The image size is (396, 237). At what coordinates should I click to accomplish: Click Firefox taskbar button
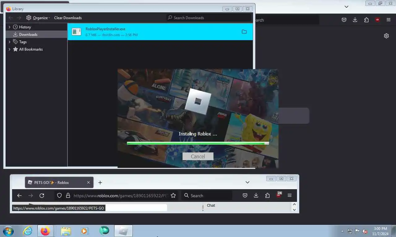click(45, 231)
